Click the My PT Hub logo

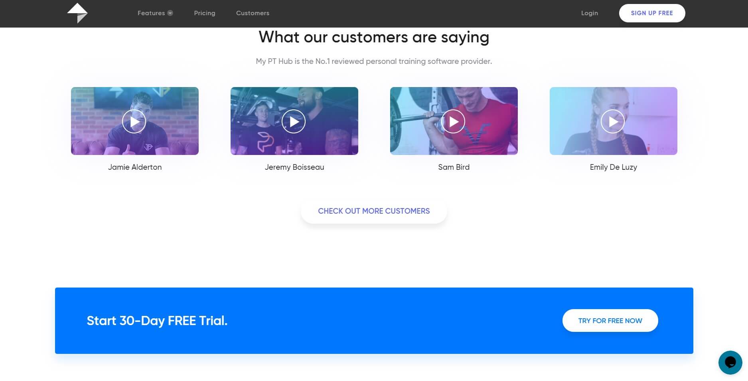click(x=77, y=13)
